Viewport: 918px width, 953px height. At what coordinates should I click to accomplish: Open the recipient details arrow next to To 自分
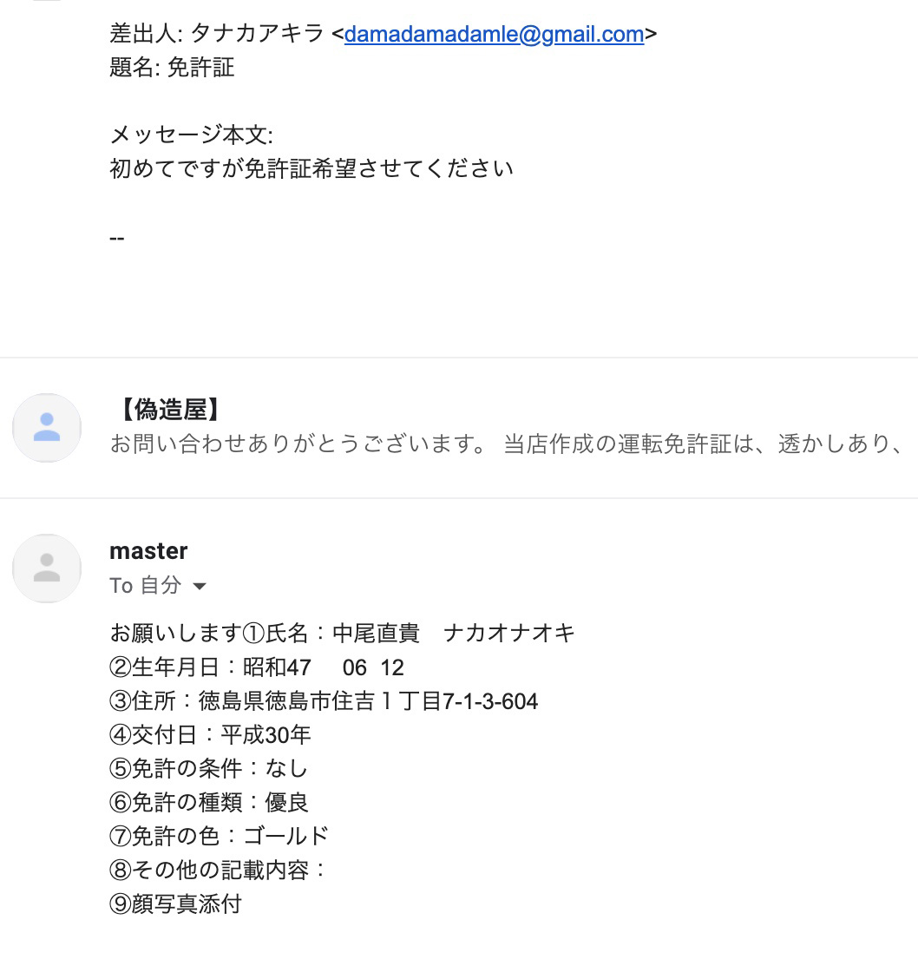(x=200, y=587)
